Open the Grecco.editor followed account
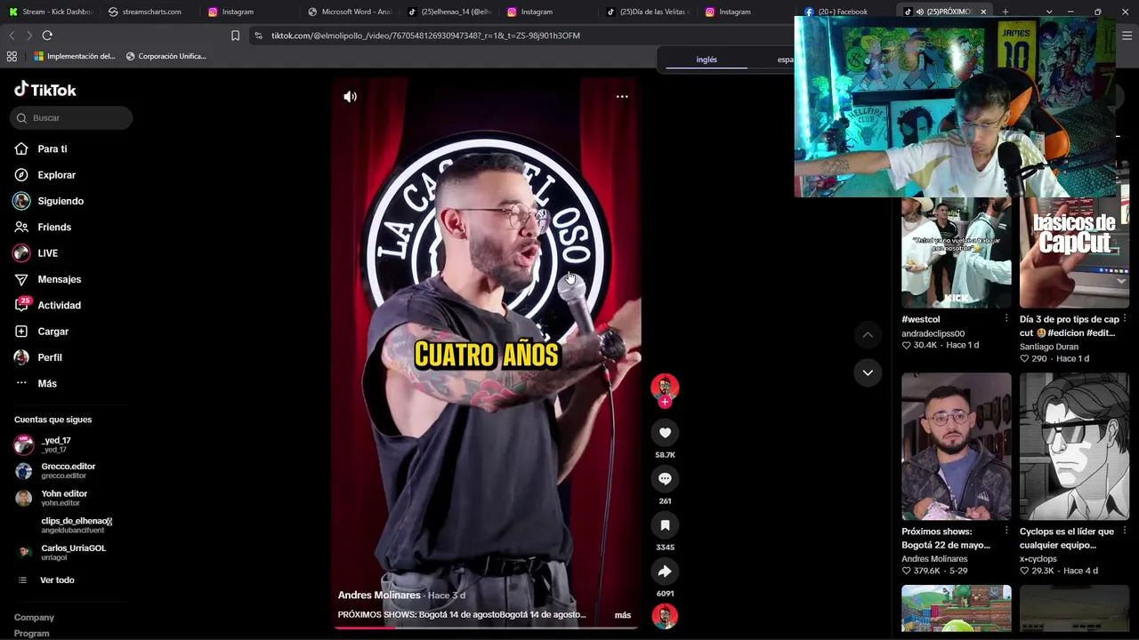 pyautogui.click(x=68, y=470)
